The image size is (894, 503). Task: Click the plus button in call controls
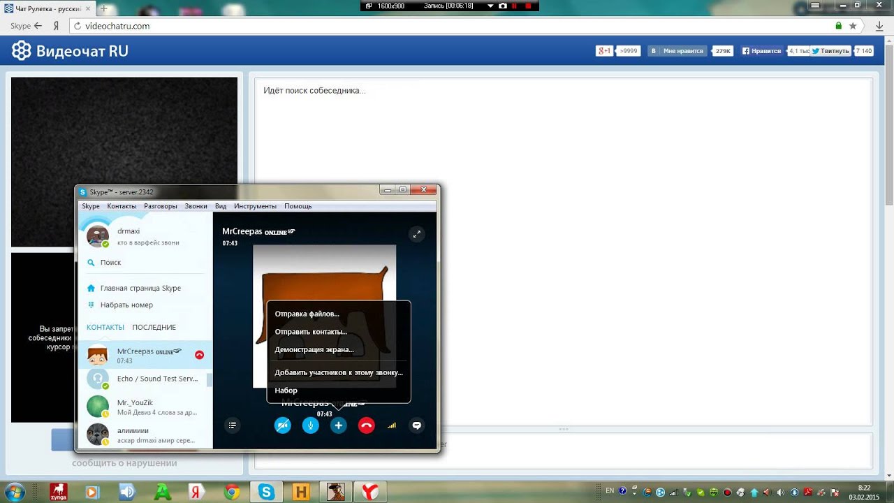pyautogui.click(x=339, y=425)
